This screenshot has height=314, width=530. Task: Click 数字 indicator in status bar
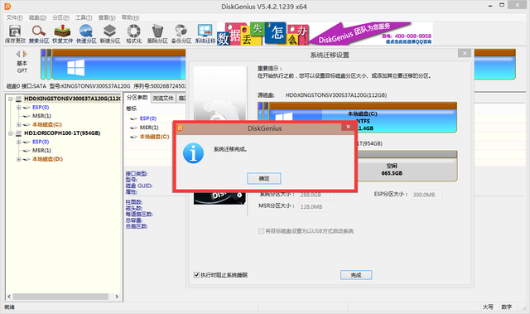coord(506,307)
